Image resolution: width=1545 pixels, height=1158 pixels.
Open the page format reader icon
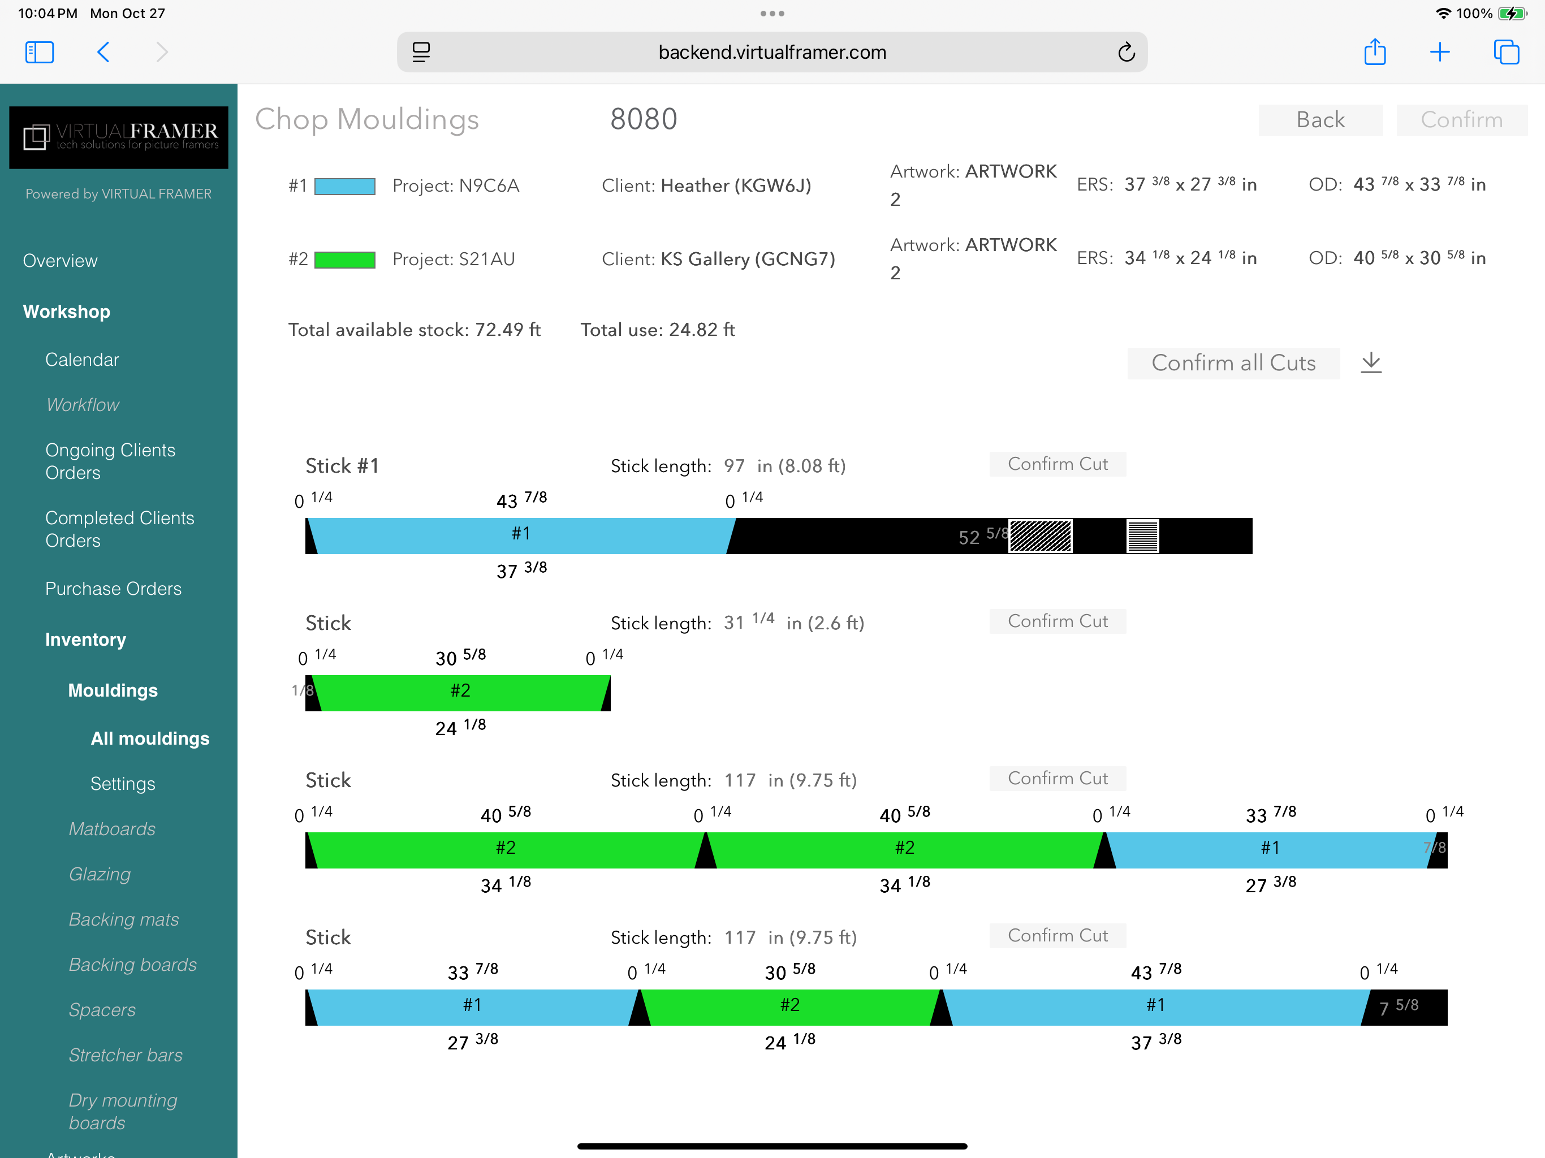421,53
